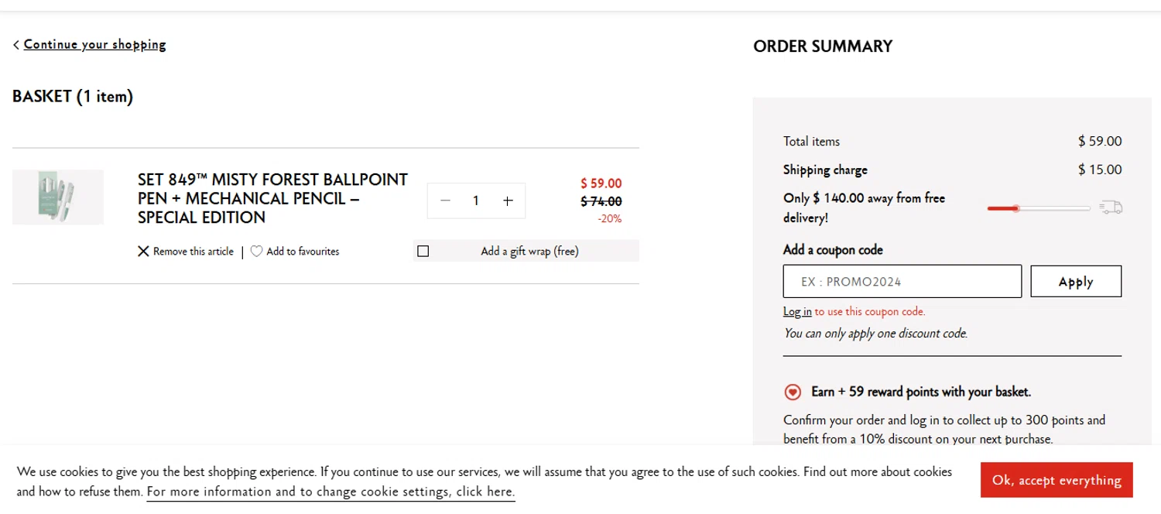The image size is (1161, 514).
Task: Click the back chevron beside Continue your shopping
Action: [16, 45]
